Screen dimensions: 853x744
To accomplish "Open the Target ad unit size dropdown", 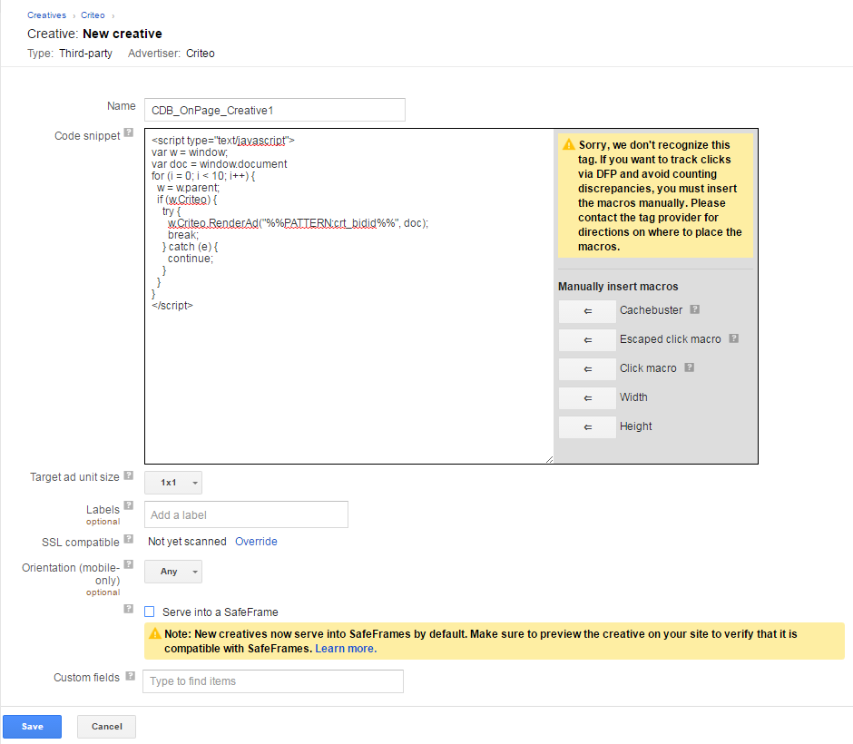I will pos(173,483).
